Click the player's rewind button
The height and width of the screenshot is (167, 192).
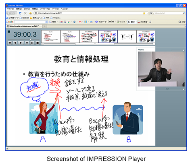10,43
